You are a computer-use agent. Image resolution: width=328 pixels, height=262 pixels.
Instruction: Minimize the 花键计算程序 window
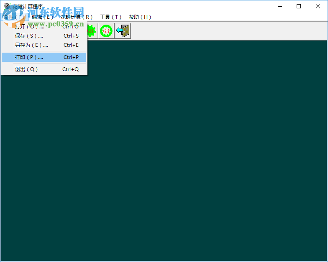pos(280,6)
